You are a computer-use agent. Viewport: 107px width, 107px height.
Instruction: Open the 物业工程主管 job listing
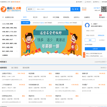(60, 85)
